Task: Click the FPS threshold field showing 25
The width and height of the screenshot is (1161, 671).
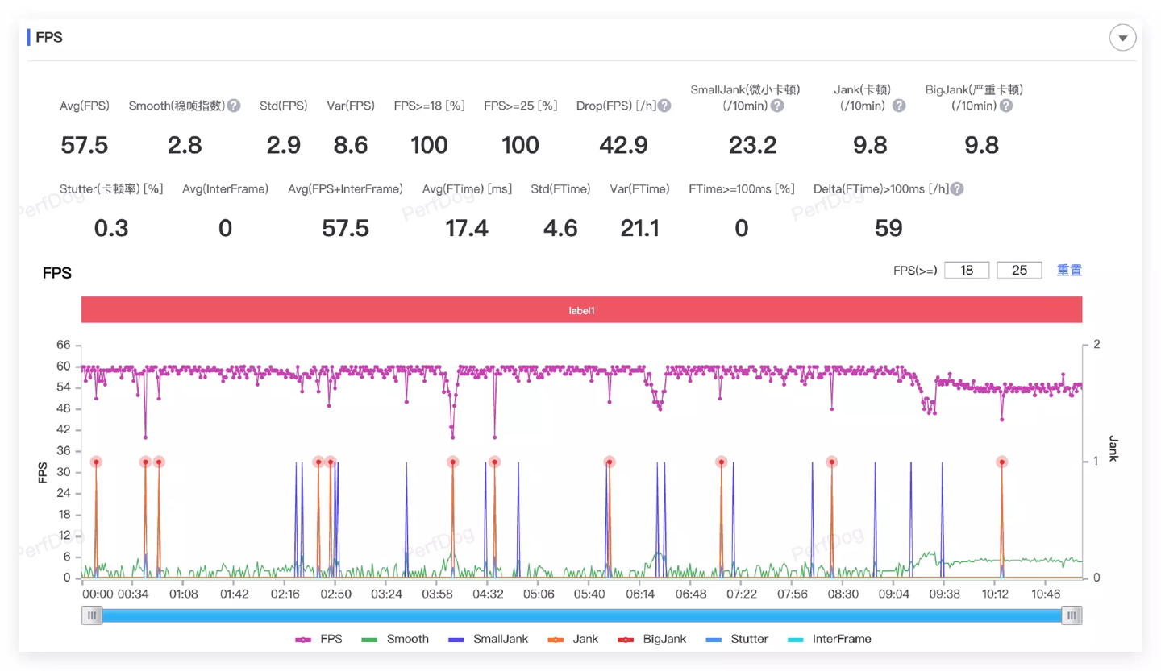Action: pos(1019,270)
